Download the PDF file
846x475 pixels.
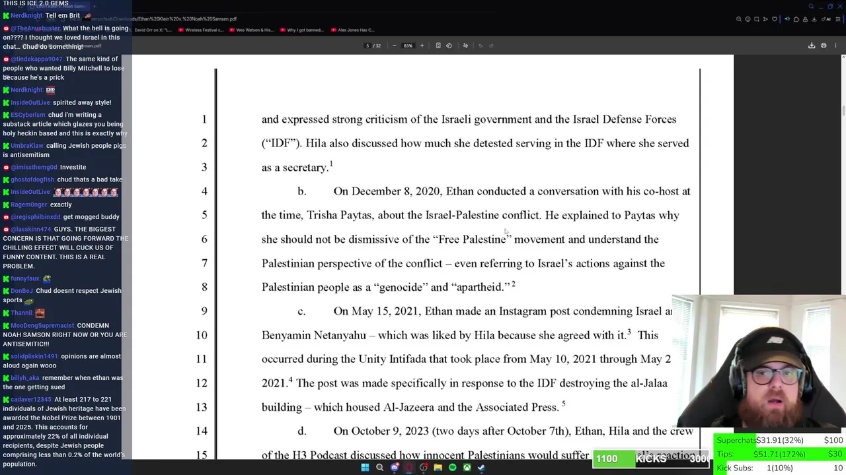pos(812,46)
